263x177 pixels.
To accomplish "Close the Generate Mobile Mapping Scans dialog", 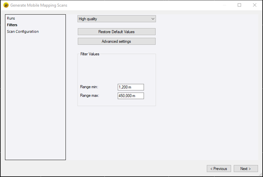I will point(255,5).
